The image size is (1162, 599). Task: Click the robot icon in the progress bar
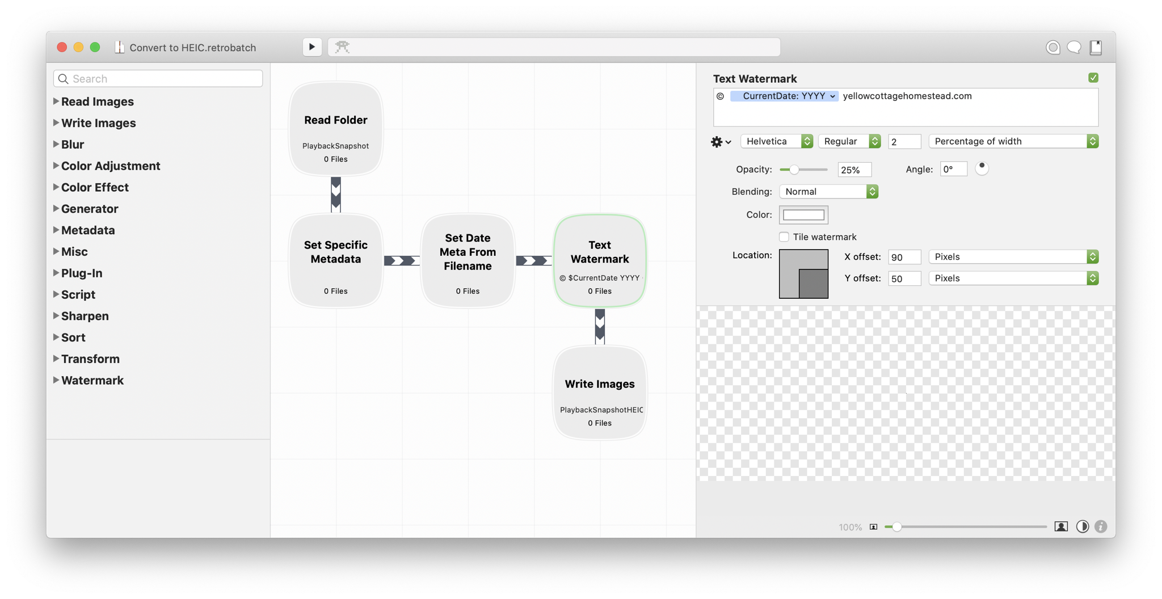tap(342, 47)
